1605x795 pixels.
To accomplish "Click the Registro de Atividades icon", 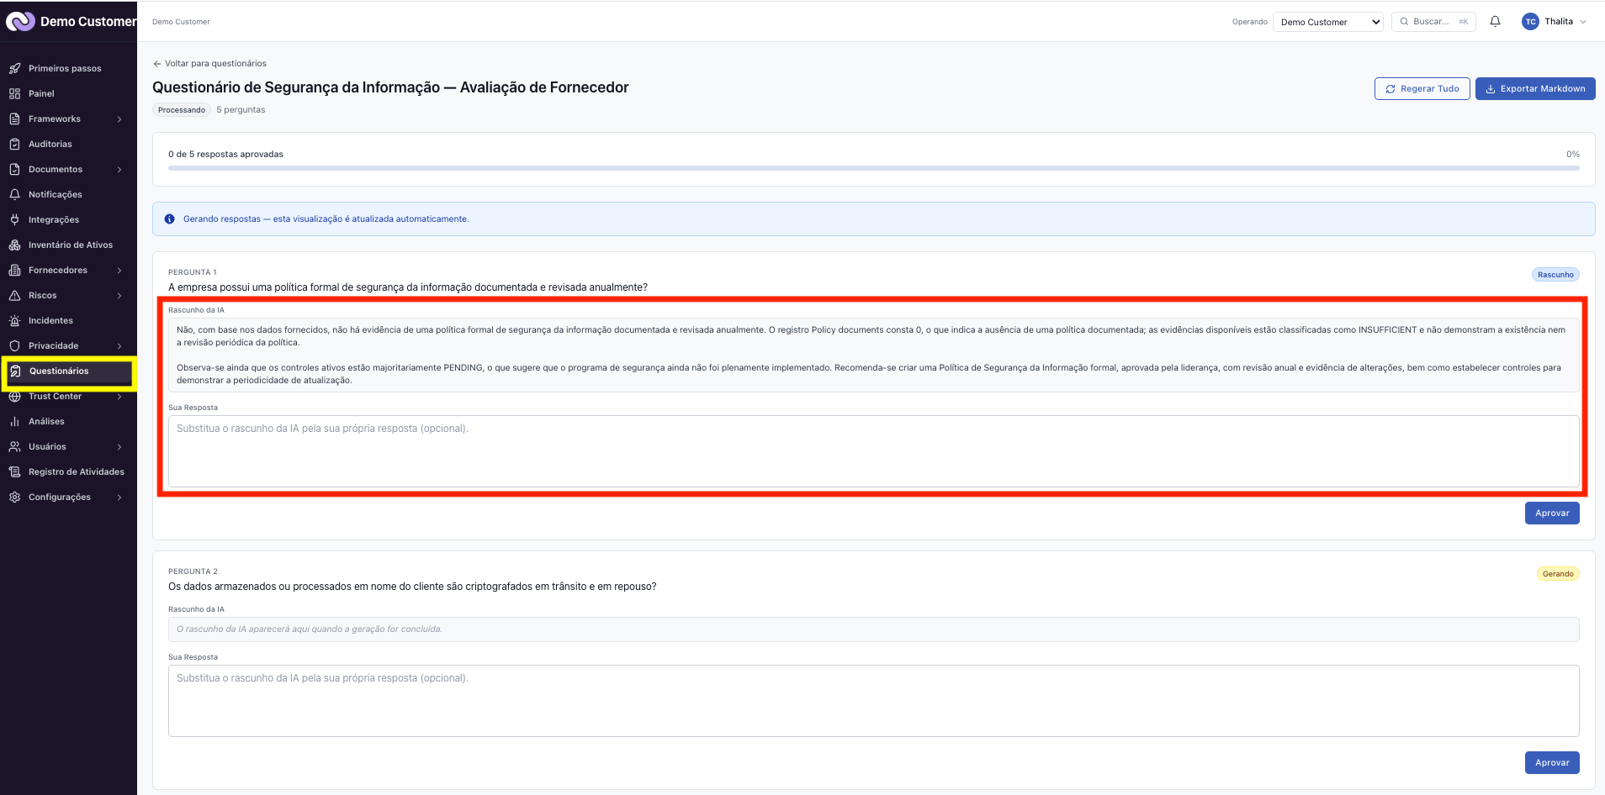I will [14, 471].
